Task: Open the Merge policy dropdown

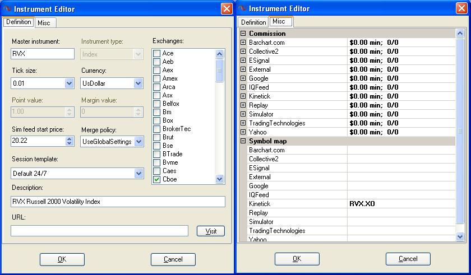Action: point(139,142)
